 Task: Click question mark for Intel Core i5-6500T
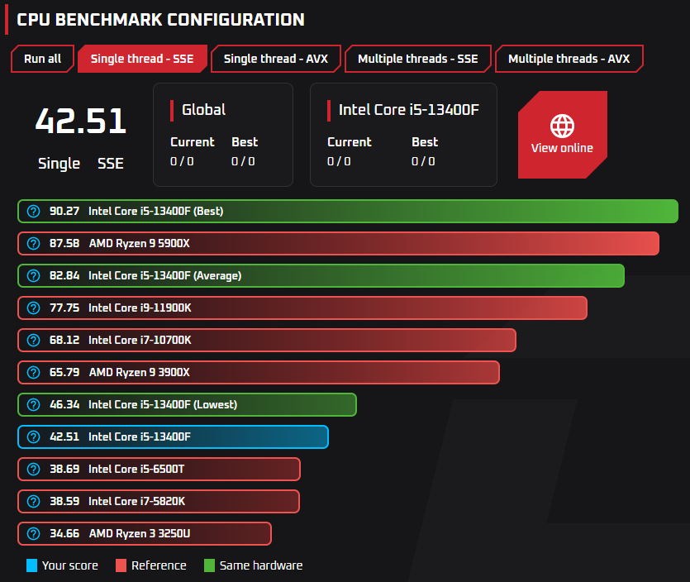tap(33, 470)
